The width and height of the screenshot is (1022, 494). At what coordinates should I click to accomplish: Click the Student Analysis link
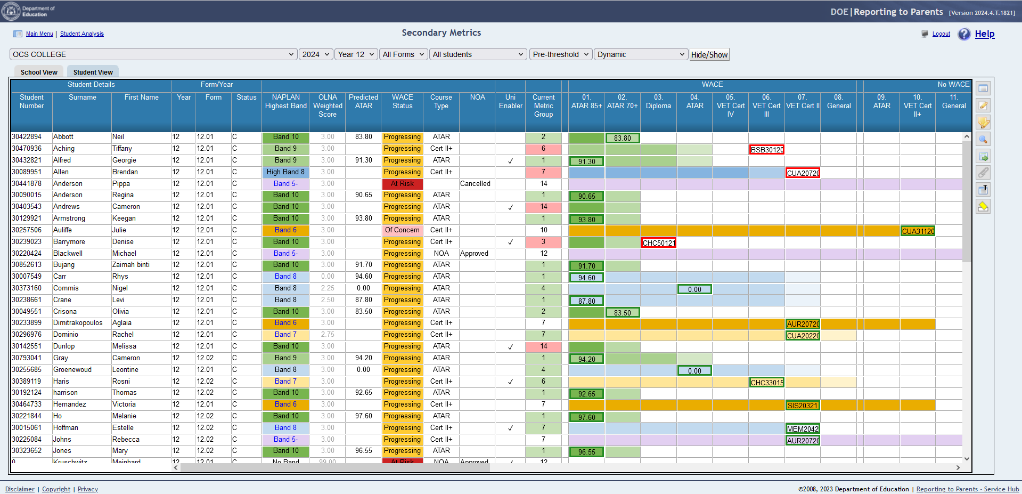click(x=82, y=34)
